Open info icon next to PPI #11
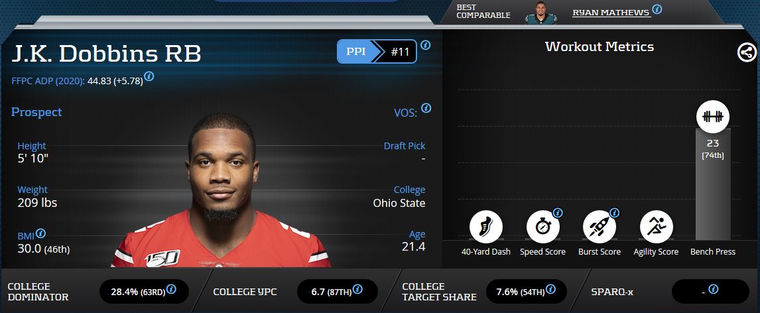 (425, 45)
